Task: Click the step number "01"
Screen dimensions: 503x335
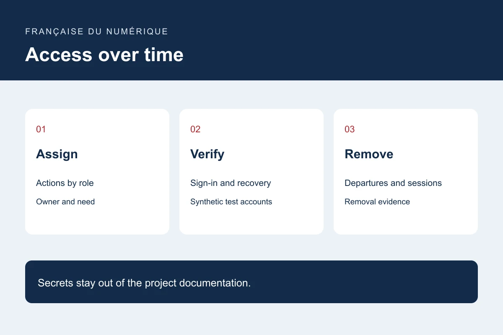Action: (x=41, y=129)
